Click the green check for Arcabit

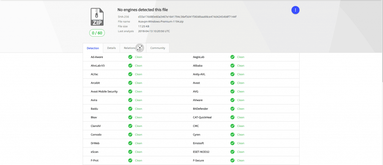point(130,83)
